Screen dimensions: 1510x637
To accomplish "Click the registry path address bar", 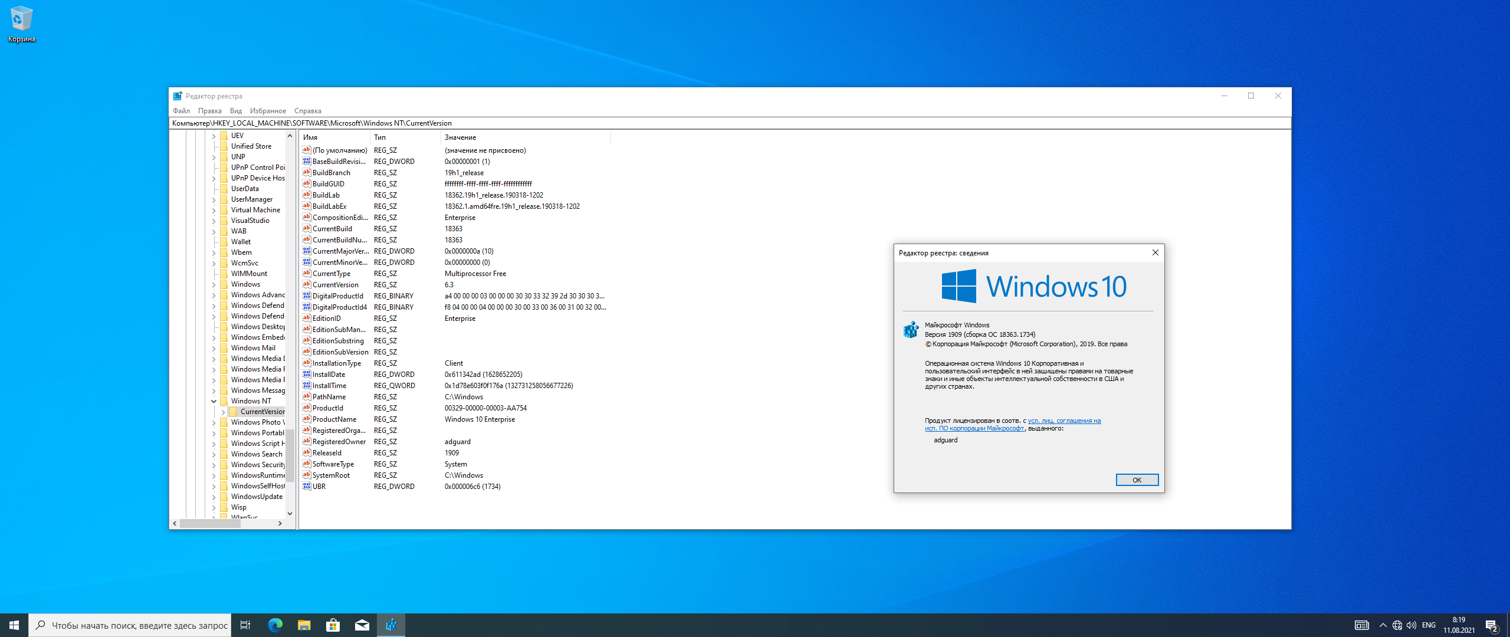I will point(730,123).
